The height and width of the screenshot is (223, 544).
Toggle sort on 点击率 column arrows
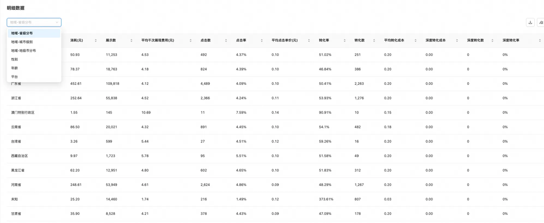[x=262, y=41]
